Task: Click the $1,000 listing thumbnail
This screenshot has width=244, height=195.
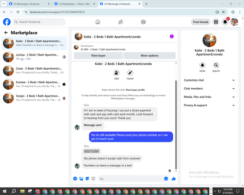Action: (x=76, y=47)
